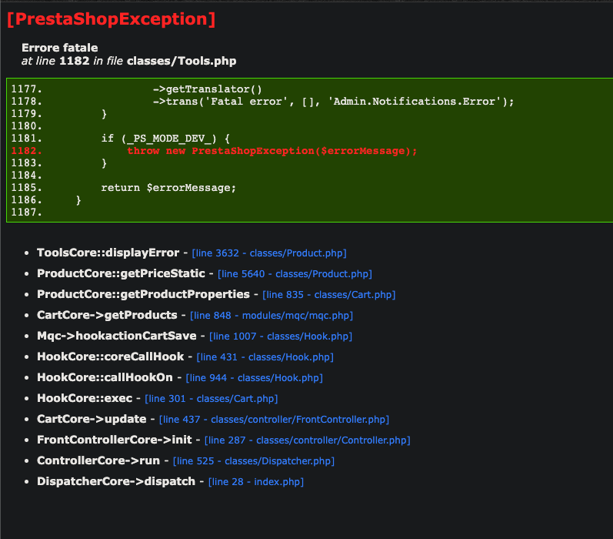Click ToolsCore::displayError in the stack trace
This screenshot has height=539, width=613.
click(108, 253)
